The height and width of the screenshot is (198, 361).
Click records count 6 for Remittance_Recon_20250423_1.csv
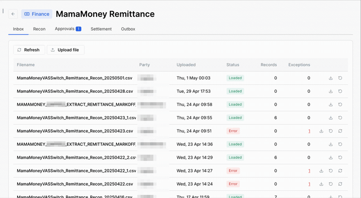pyautogui.click(x=276, y=118)
